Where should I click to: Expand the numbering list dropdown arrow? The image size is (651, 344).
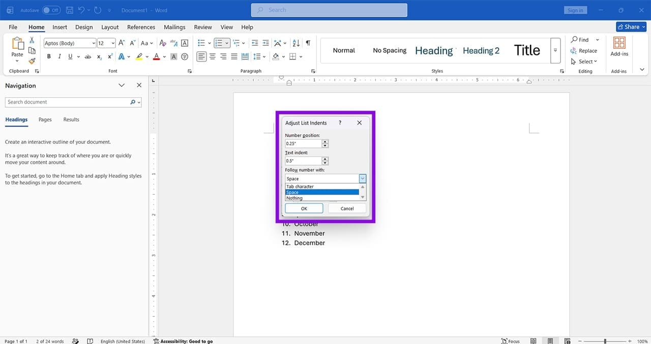[227, 43]
